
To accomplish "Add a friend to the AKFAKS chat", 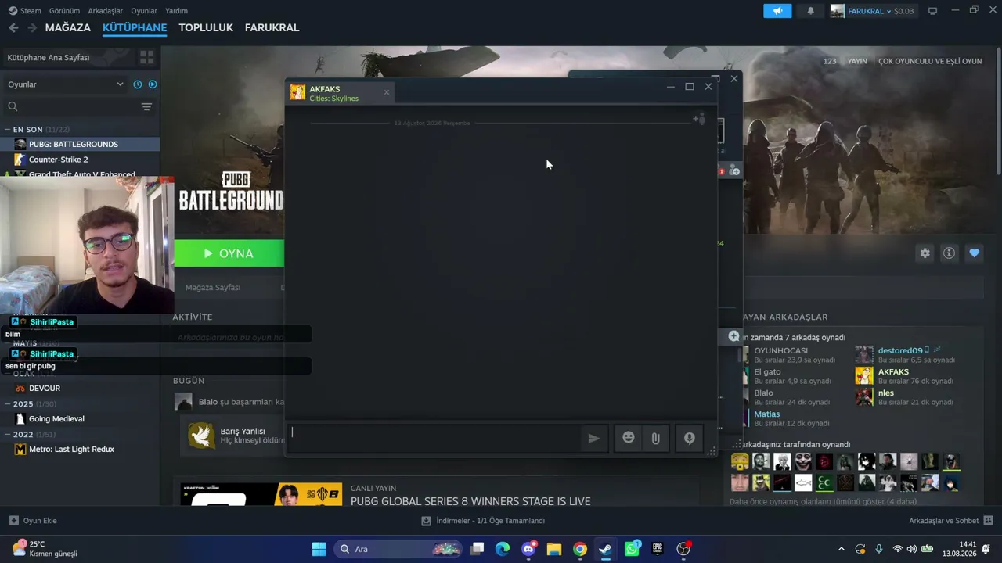I will coord(699,119).
